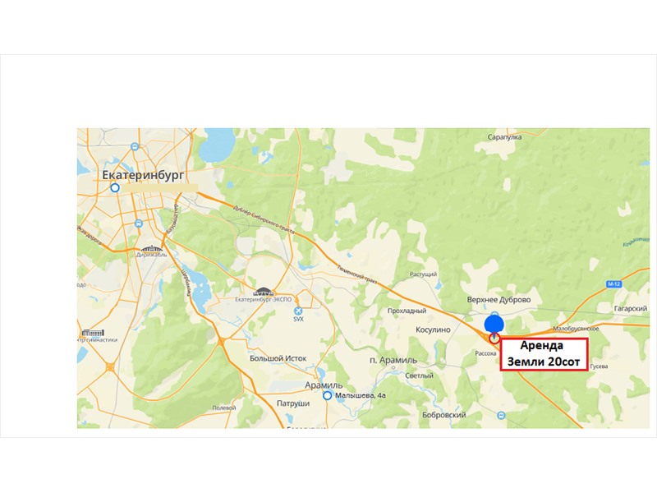Click the large blue location pin
The width and height of the screenshot is (657, 493).
coord(494,325)
